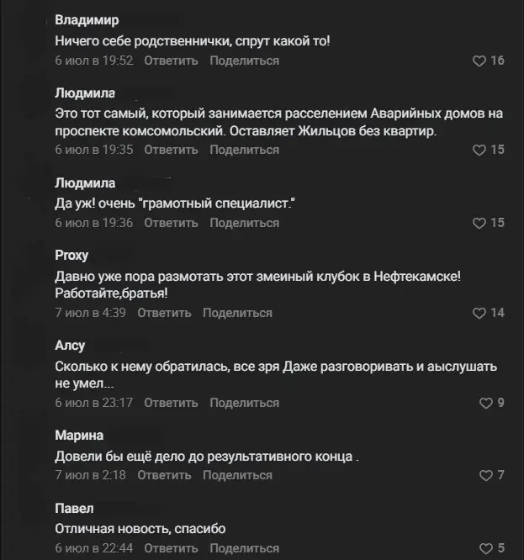This screenshot has width=524, height=560.
Task: Share Владимир's comment via Поделиться
Action: coord(244,61)
